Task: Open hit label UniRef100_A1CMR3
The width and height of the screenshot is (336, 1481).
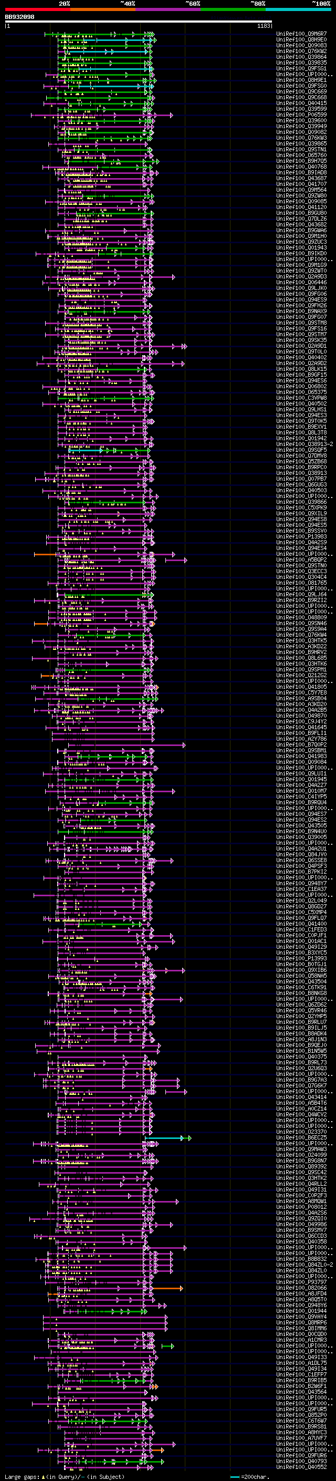Action: click(x=301, y=1340)
